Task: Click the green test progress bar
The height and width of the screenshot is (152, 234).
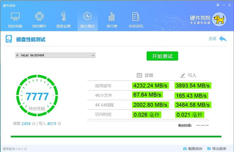Action: pos(116,137)
